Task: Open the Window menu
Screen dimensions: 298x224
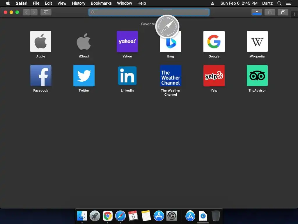Action: click(125, 3)
